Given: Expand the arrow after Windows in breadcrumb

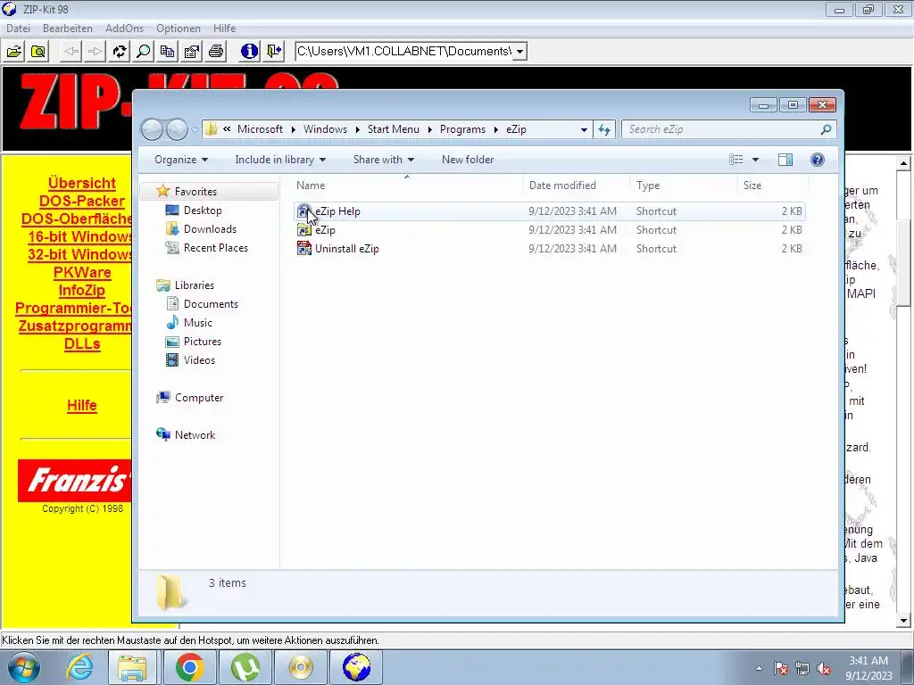Looking at the screenshot, I should point(357,129).
